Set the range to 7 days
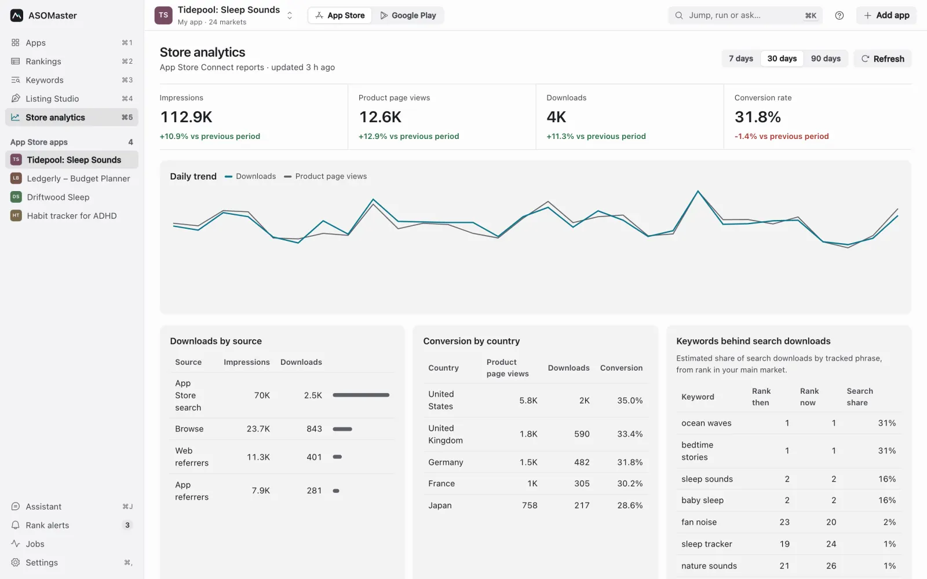 click(741, 58)
